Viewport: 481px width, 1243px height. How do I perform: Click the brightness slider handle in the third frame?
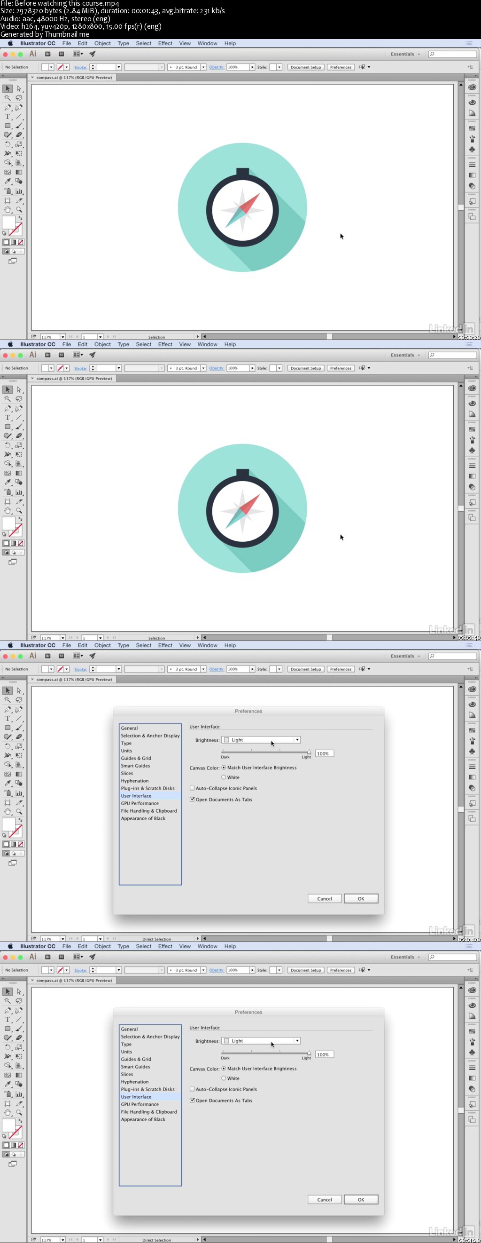click(x=309, y=752)
